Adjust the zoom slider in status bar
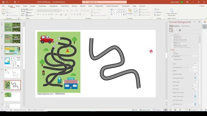Image resolution: width=207 pixels, height=116 pixels. coord(190,110)
